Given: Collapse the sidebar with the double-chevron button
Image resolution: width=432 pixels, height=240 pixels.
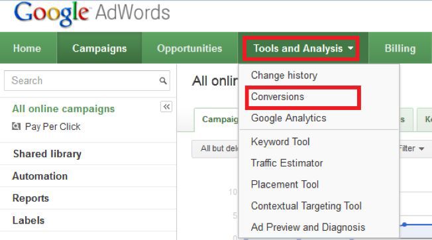Looking at the screenshot, I should pos(166,107).
